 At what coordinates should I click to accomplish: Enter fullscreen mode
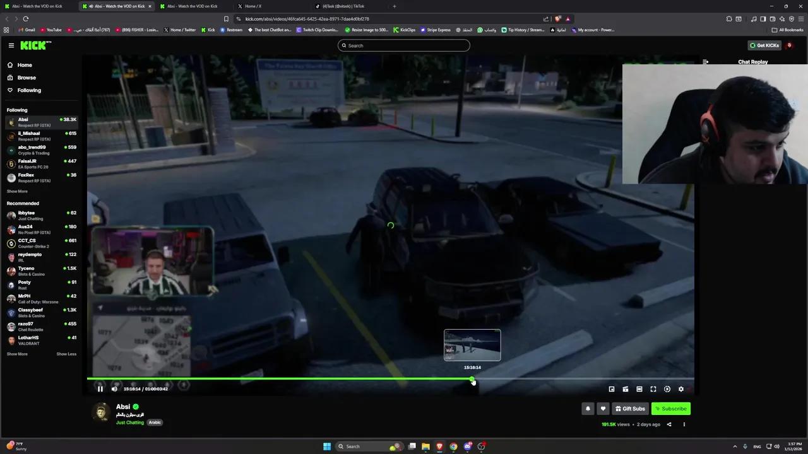[x=653, y=389]
